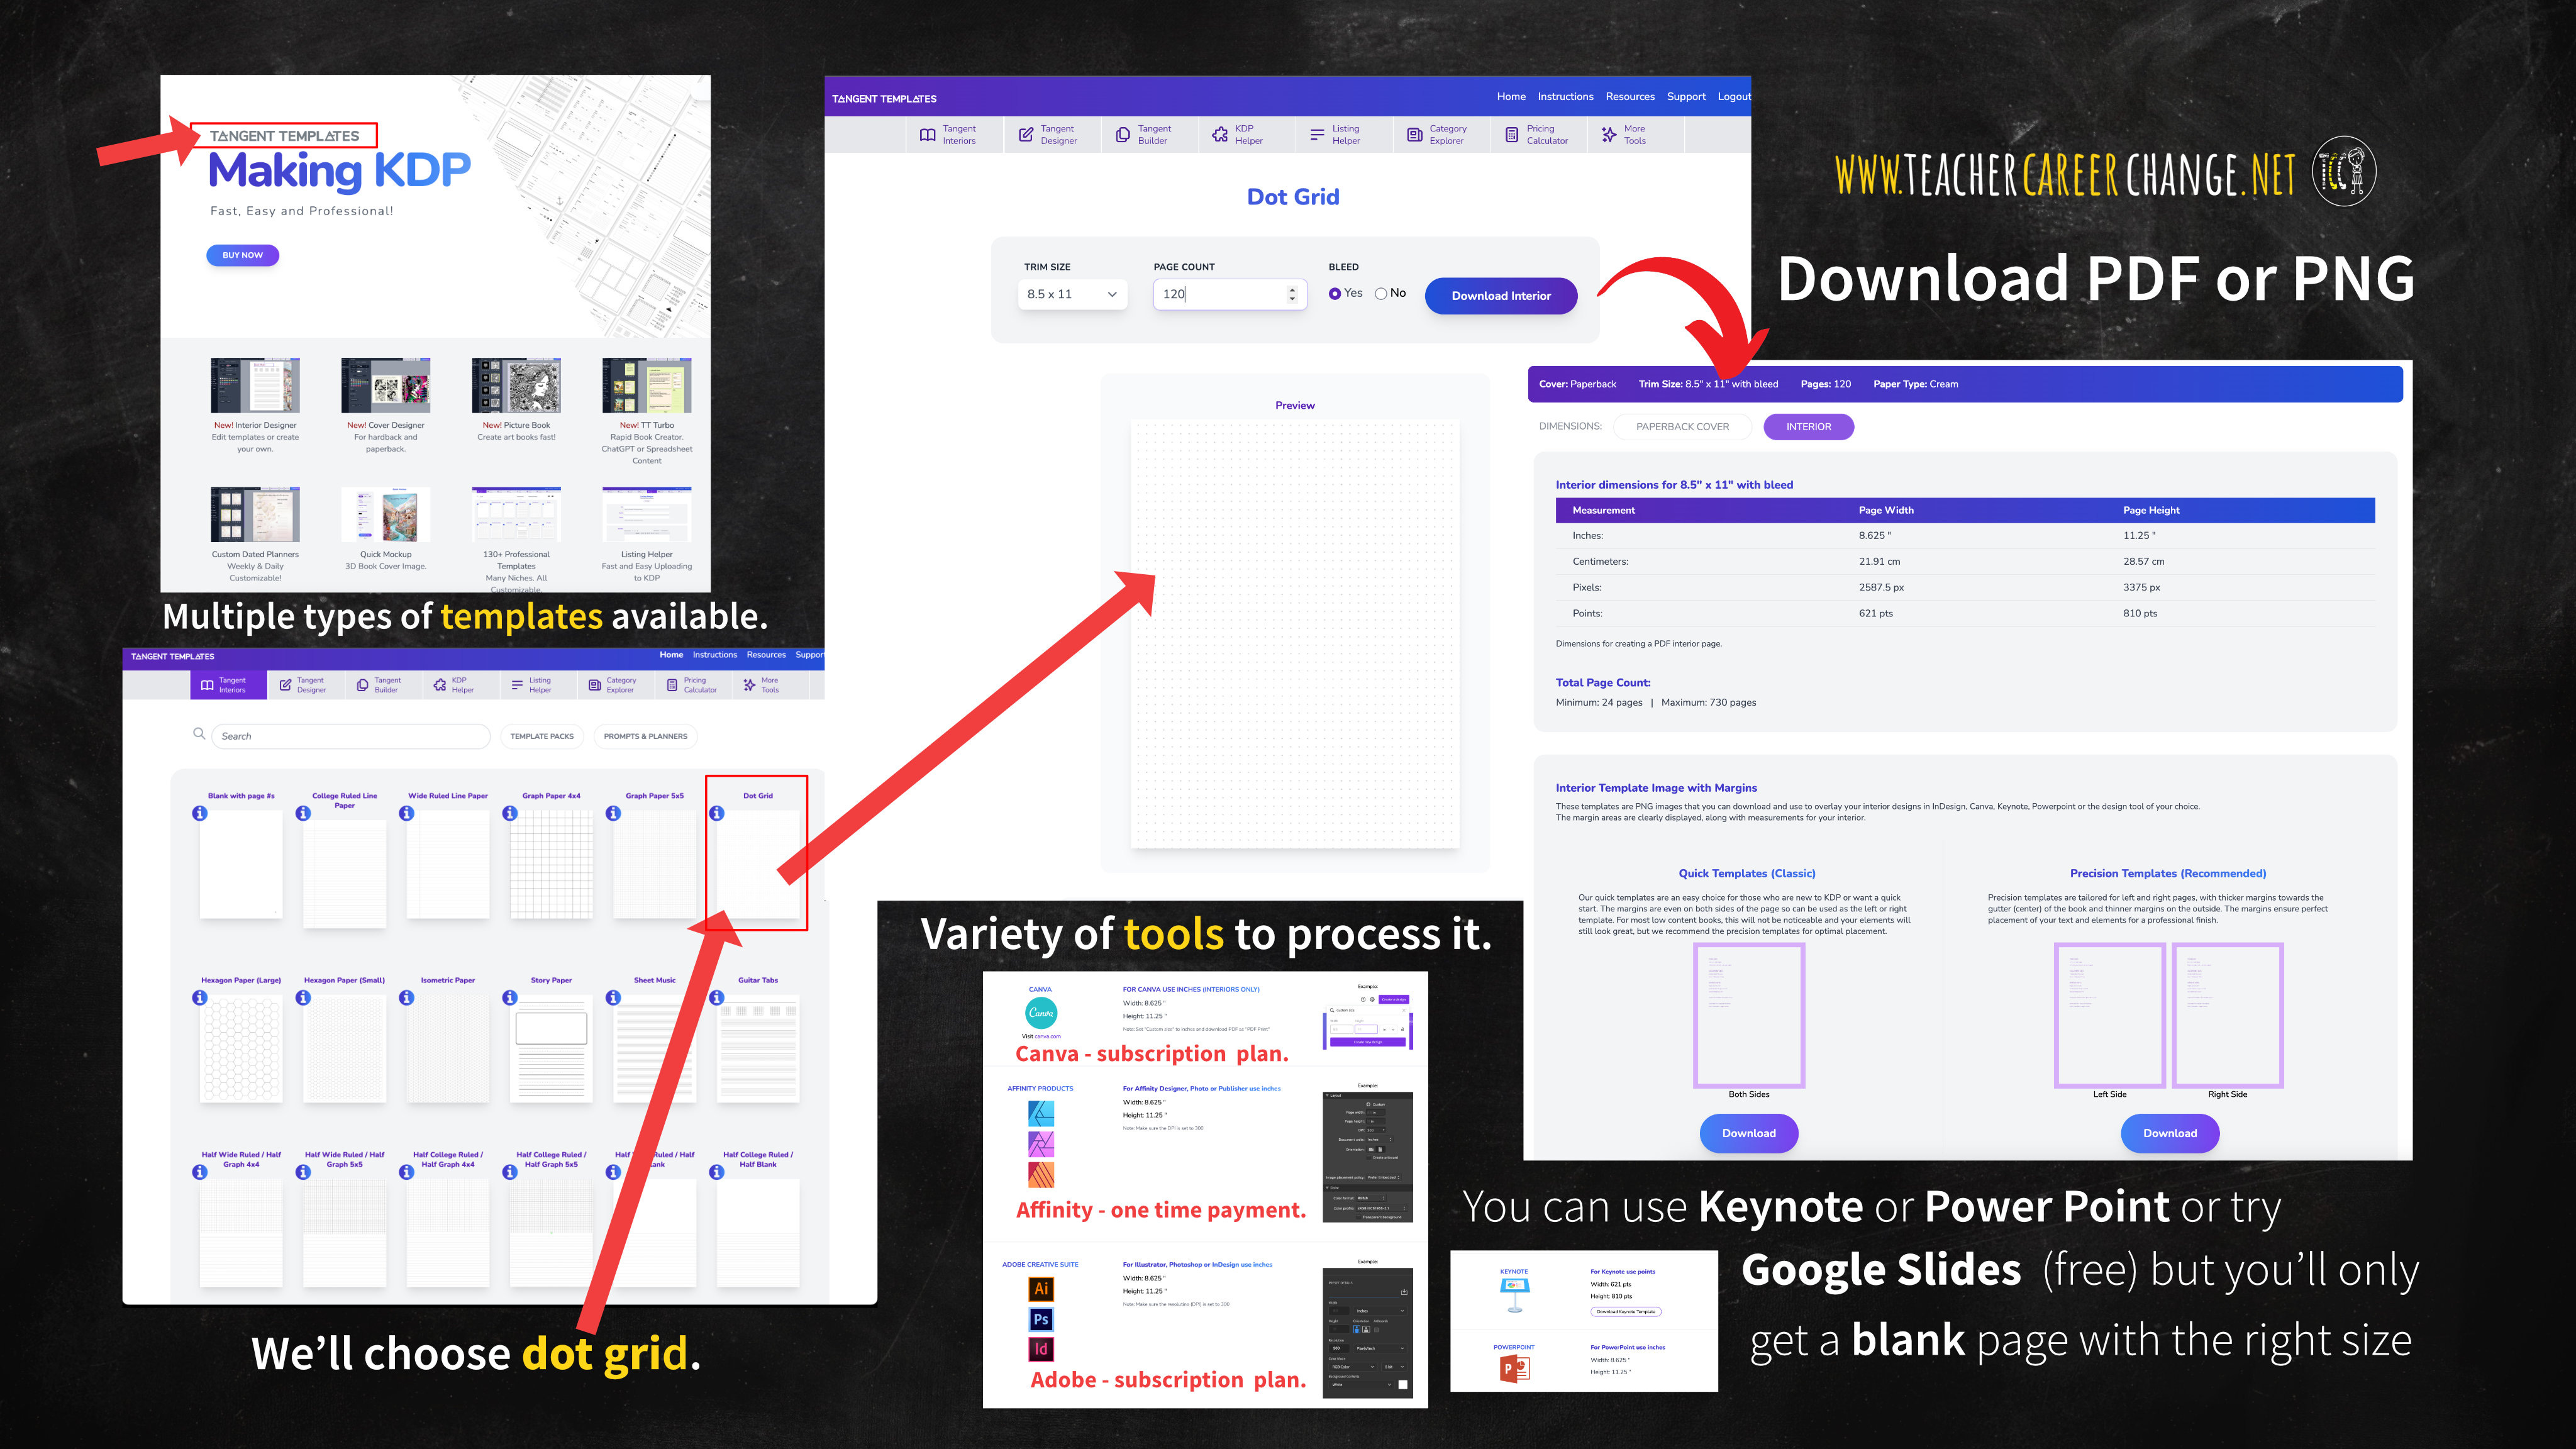Viewport: 2576px width, 1449px height.
Task: Switch dimensions to Paperback Cover
Action: (x=1682, y=427)
